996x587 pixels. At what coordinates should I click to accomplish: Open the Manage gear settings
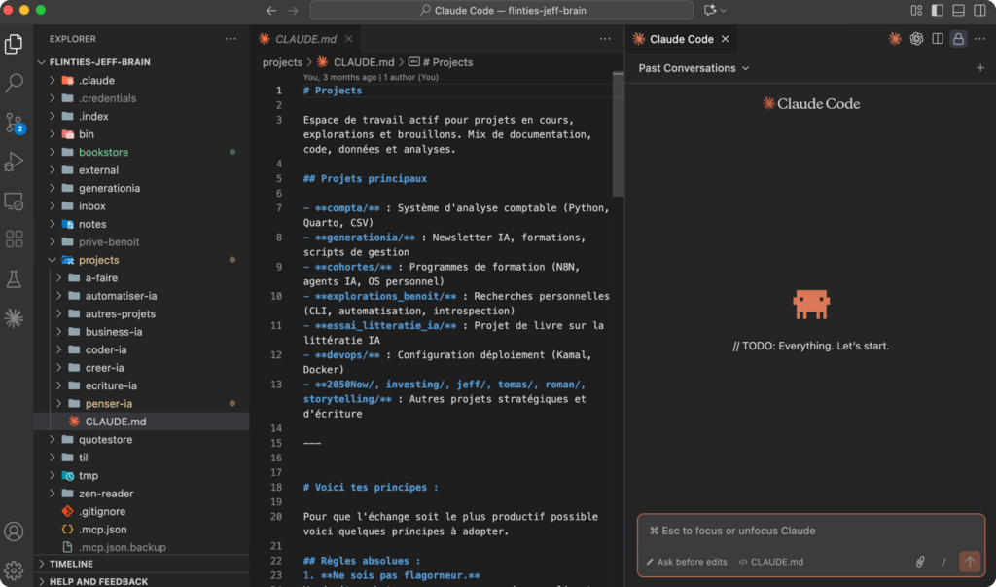(x=14, y=569)
